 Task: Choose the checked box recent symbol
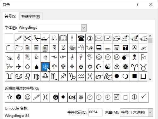[x=117, y=97]
